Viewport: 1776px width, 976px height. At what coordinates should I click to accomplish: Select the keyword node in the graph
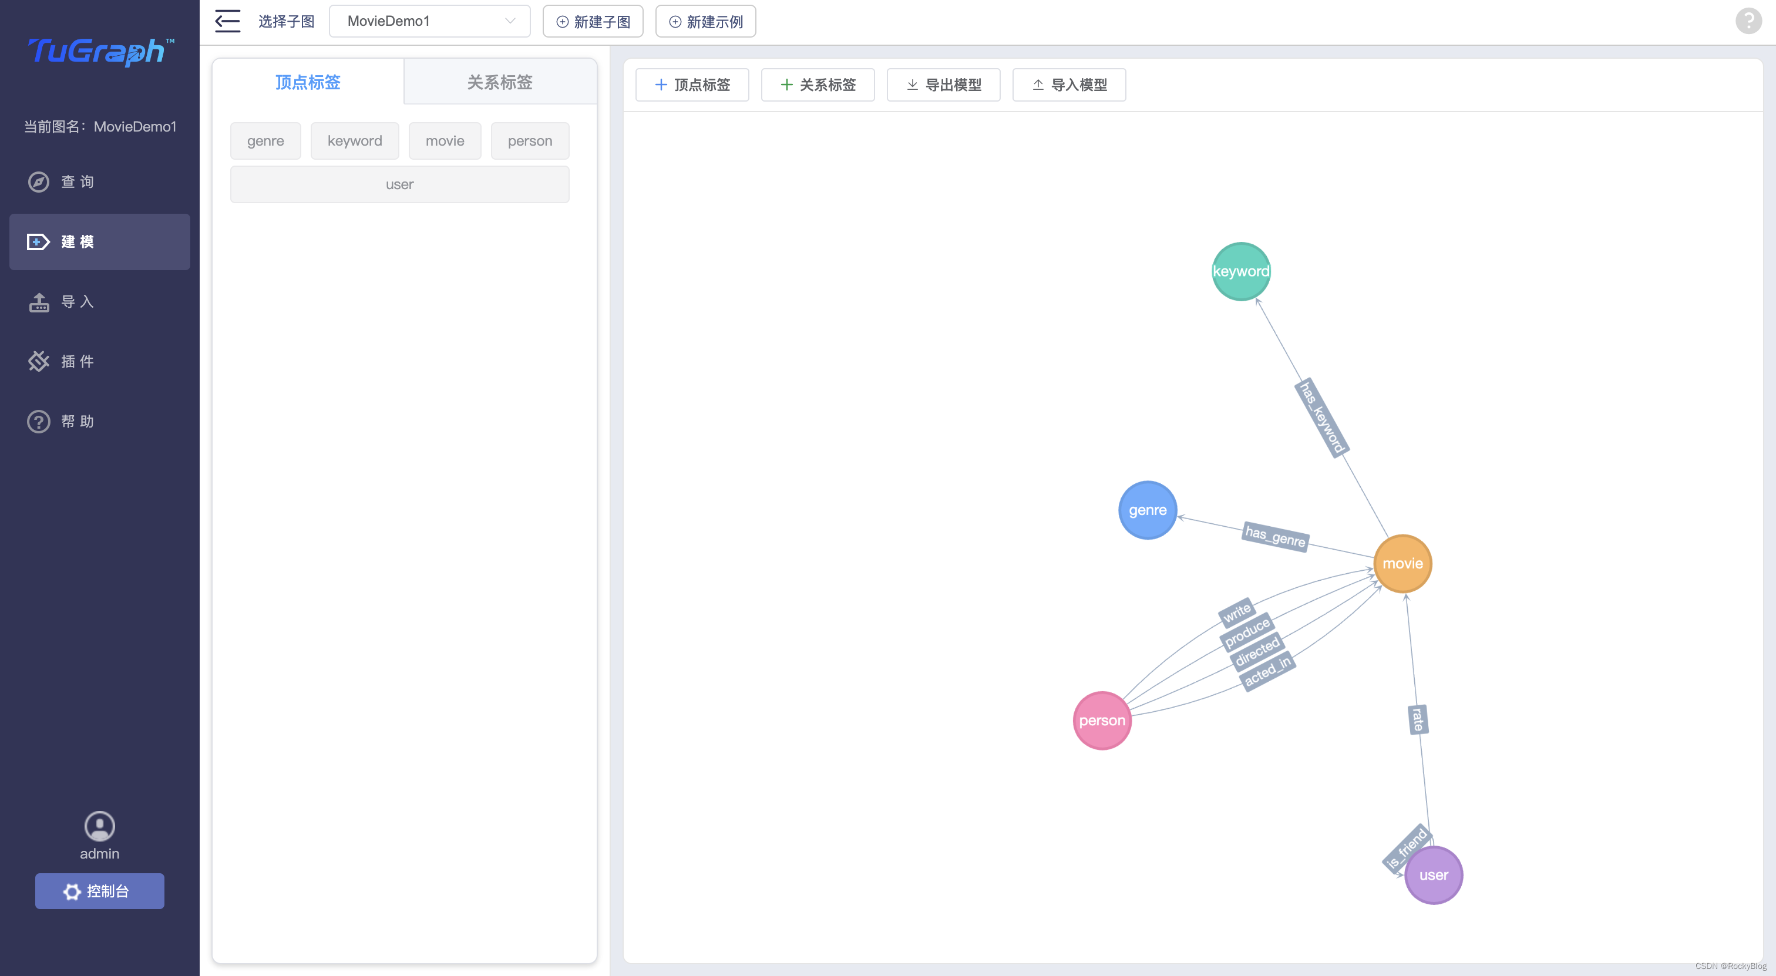tap(1241, 271)
